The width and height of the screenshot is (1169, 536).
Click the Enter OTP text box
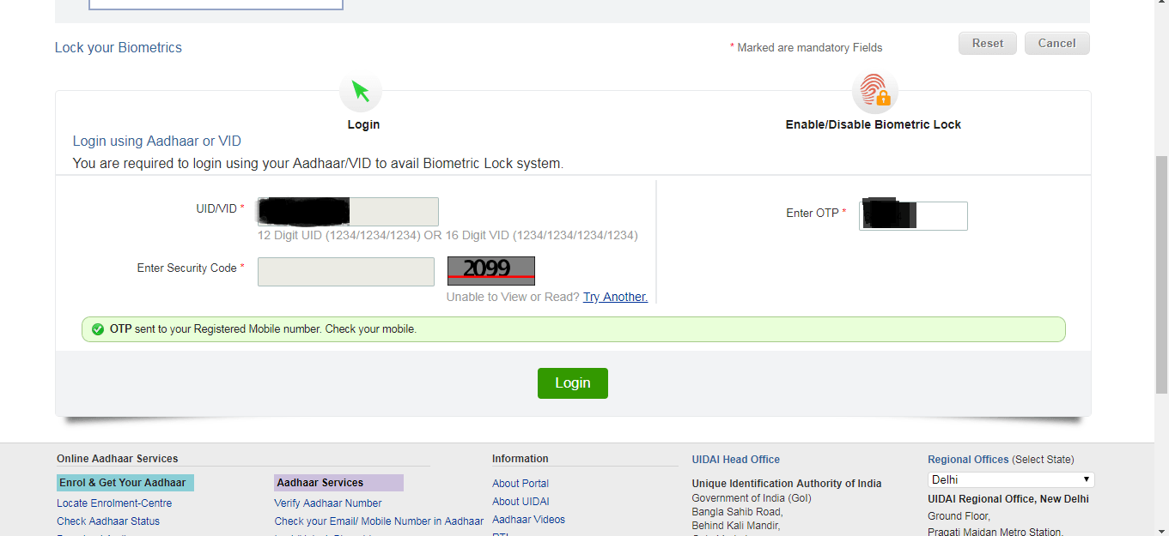pos(913,216)
